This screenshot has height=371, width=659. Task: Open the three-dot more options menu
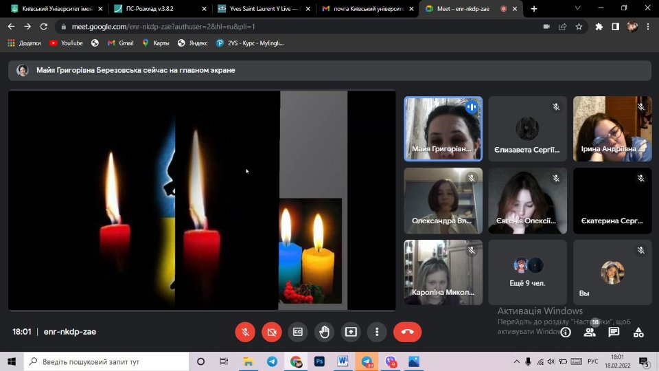pyautogui.click(x=377, y=332)
